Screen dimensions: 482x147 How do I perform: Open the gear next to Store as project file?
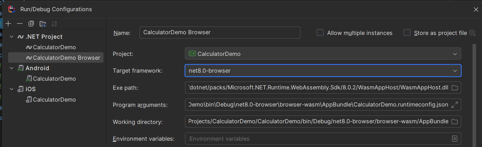point(472,33)
